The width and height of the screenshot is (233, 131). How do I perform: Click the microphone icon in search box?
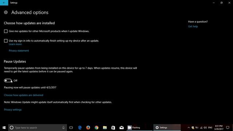click(x=63, y=128)
